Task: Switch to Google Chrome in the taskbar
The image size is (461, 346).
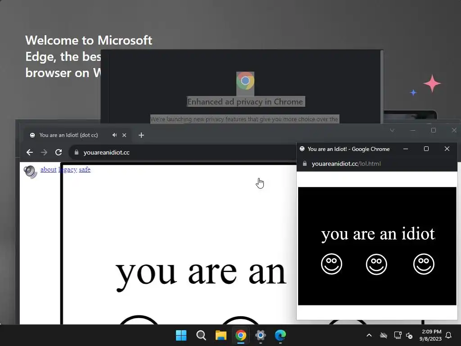Action: [x=240, y=335]
